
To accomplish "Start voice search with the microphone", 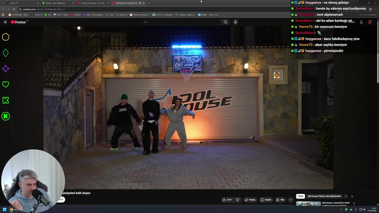I will click(235, 22).
